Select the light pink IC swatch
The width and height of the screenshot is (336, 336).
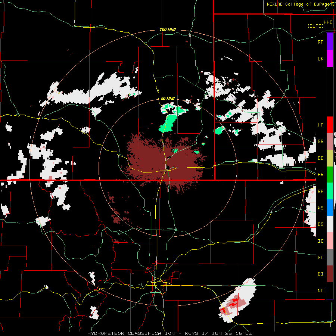click(x=330, y=241)
